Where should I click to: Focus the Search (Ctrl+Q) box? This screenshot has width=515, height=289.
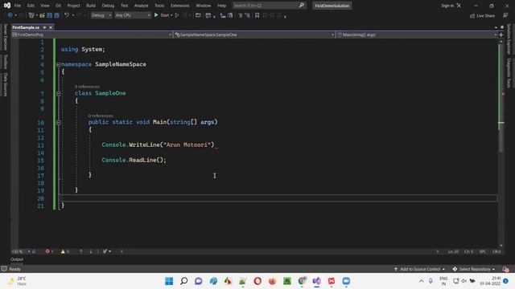coord(269,6)
